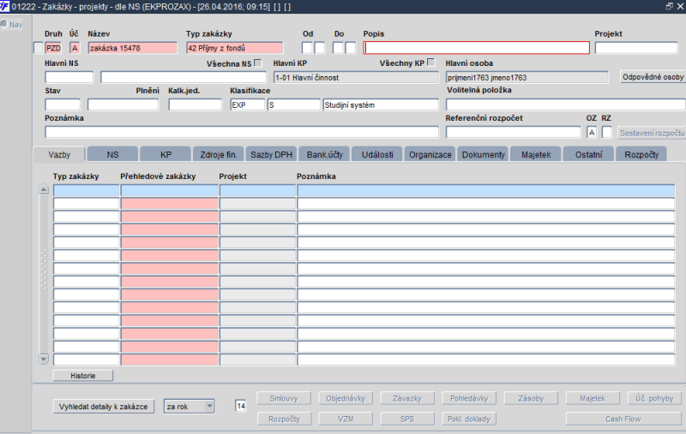Click Klasifikace field showing EXP
Screen dimensions: 686x434
[x=248, y=104]
